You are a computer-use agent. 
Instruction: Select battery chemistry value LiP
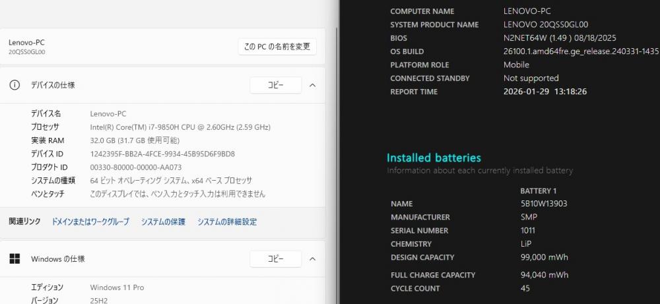point(526,244)
